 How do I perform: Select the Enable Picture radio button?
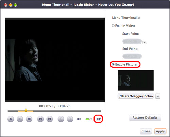113,64
